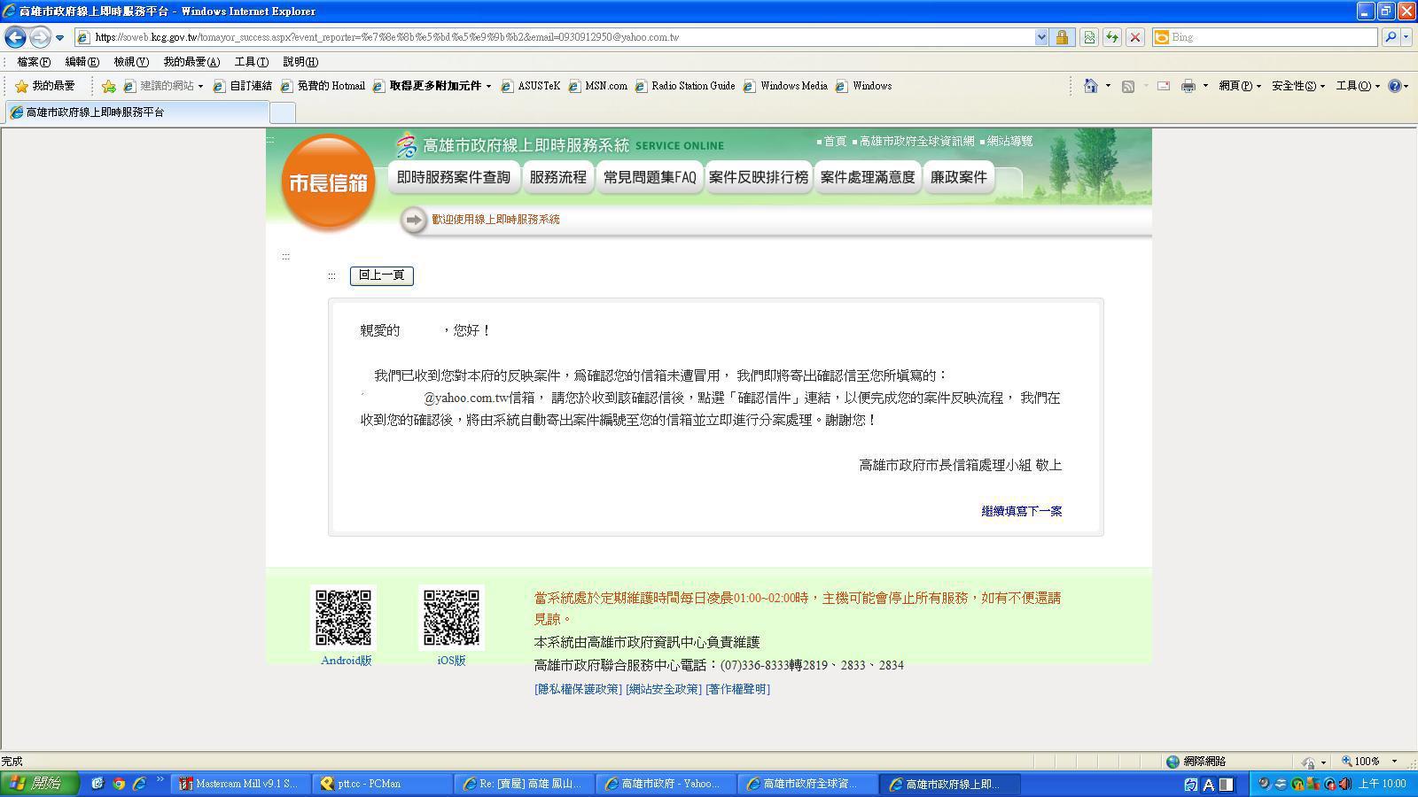
Task: Open the 隱私權保護政策 link
Action: (x=578, y=689)
